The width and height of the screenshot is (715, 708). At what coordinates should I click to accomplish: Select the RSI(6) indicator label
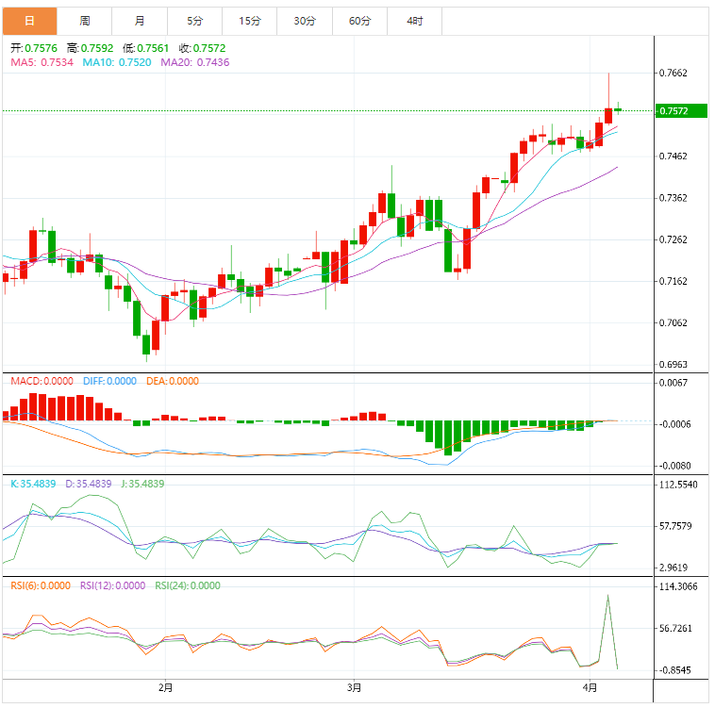[40, 585]
